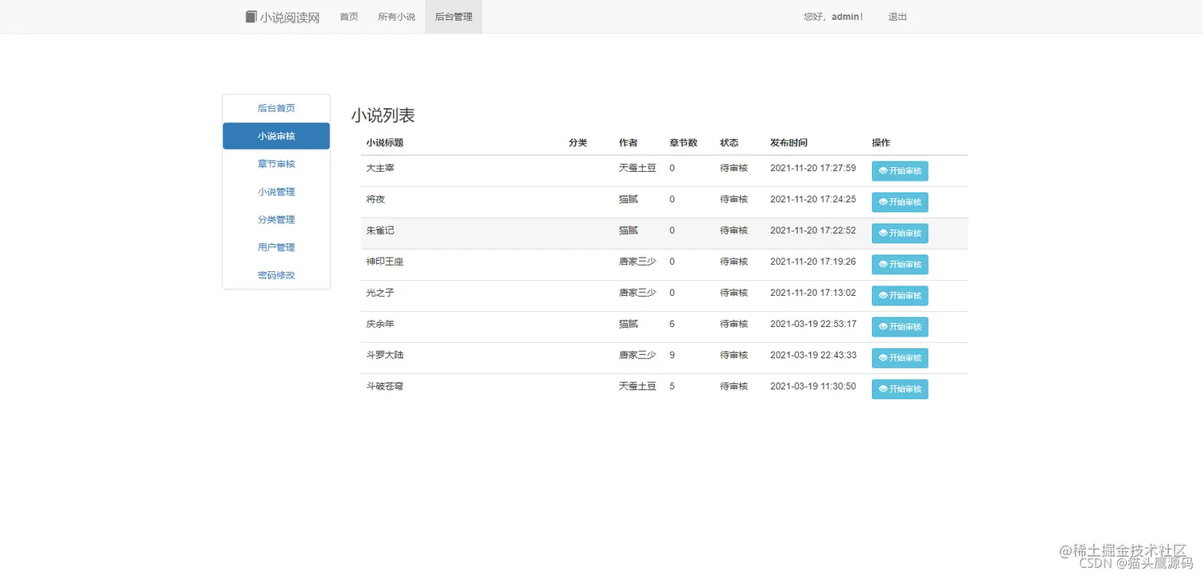Click timestamp 2021-11-20 17:24:25
The width and height of the screenshot is (1203, 575).
click(813, 199)
